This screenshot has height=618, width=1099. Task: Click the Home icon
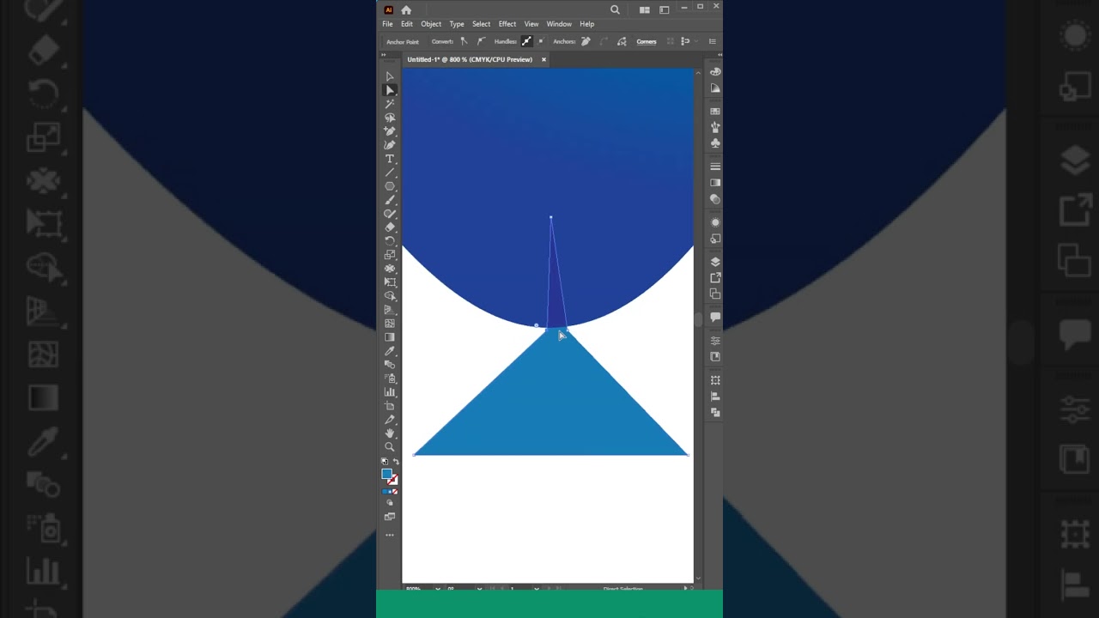pos(406,9)
